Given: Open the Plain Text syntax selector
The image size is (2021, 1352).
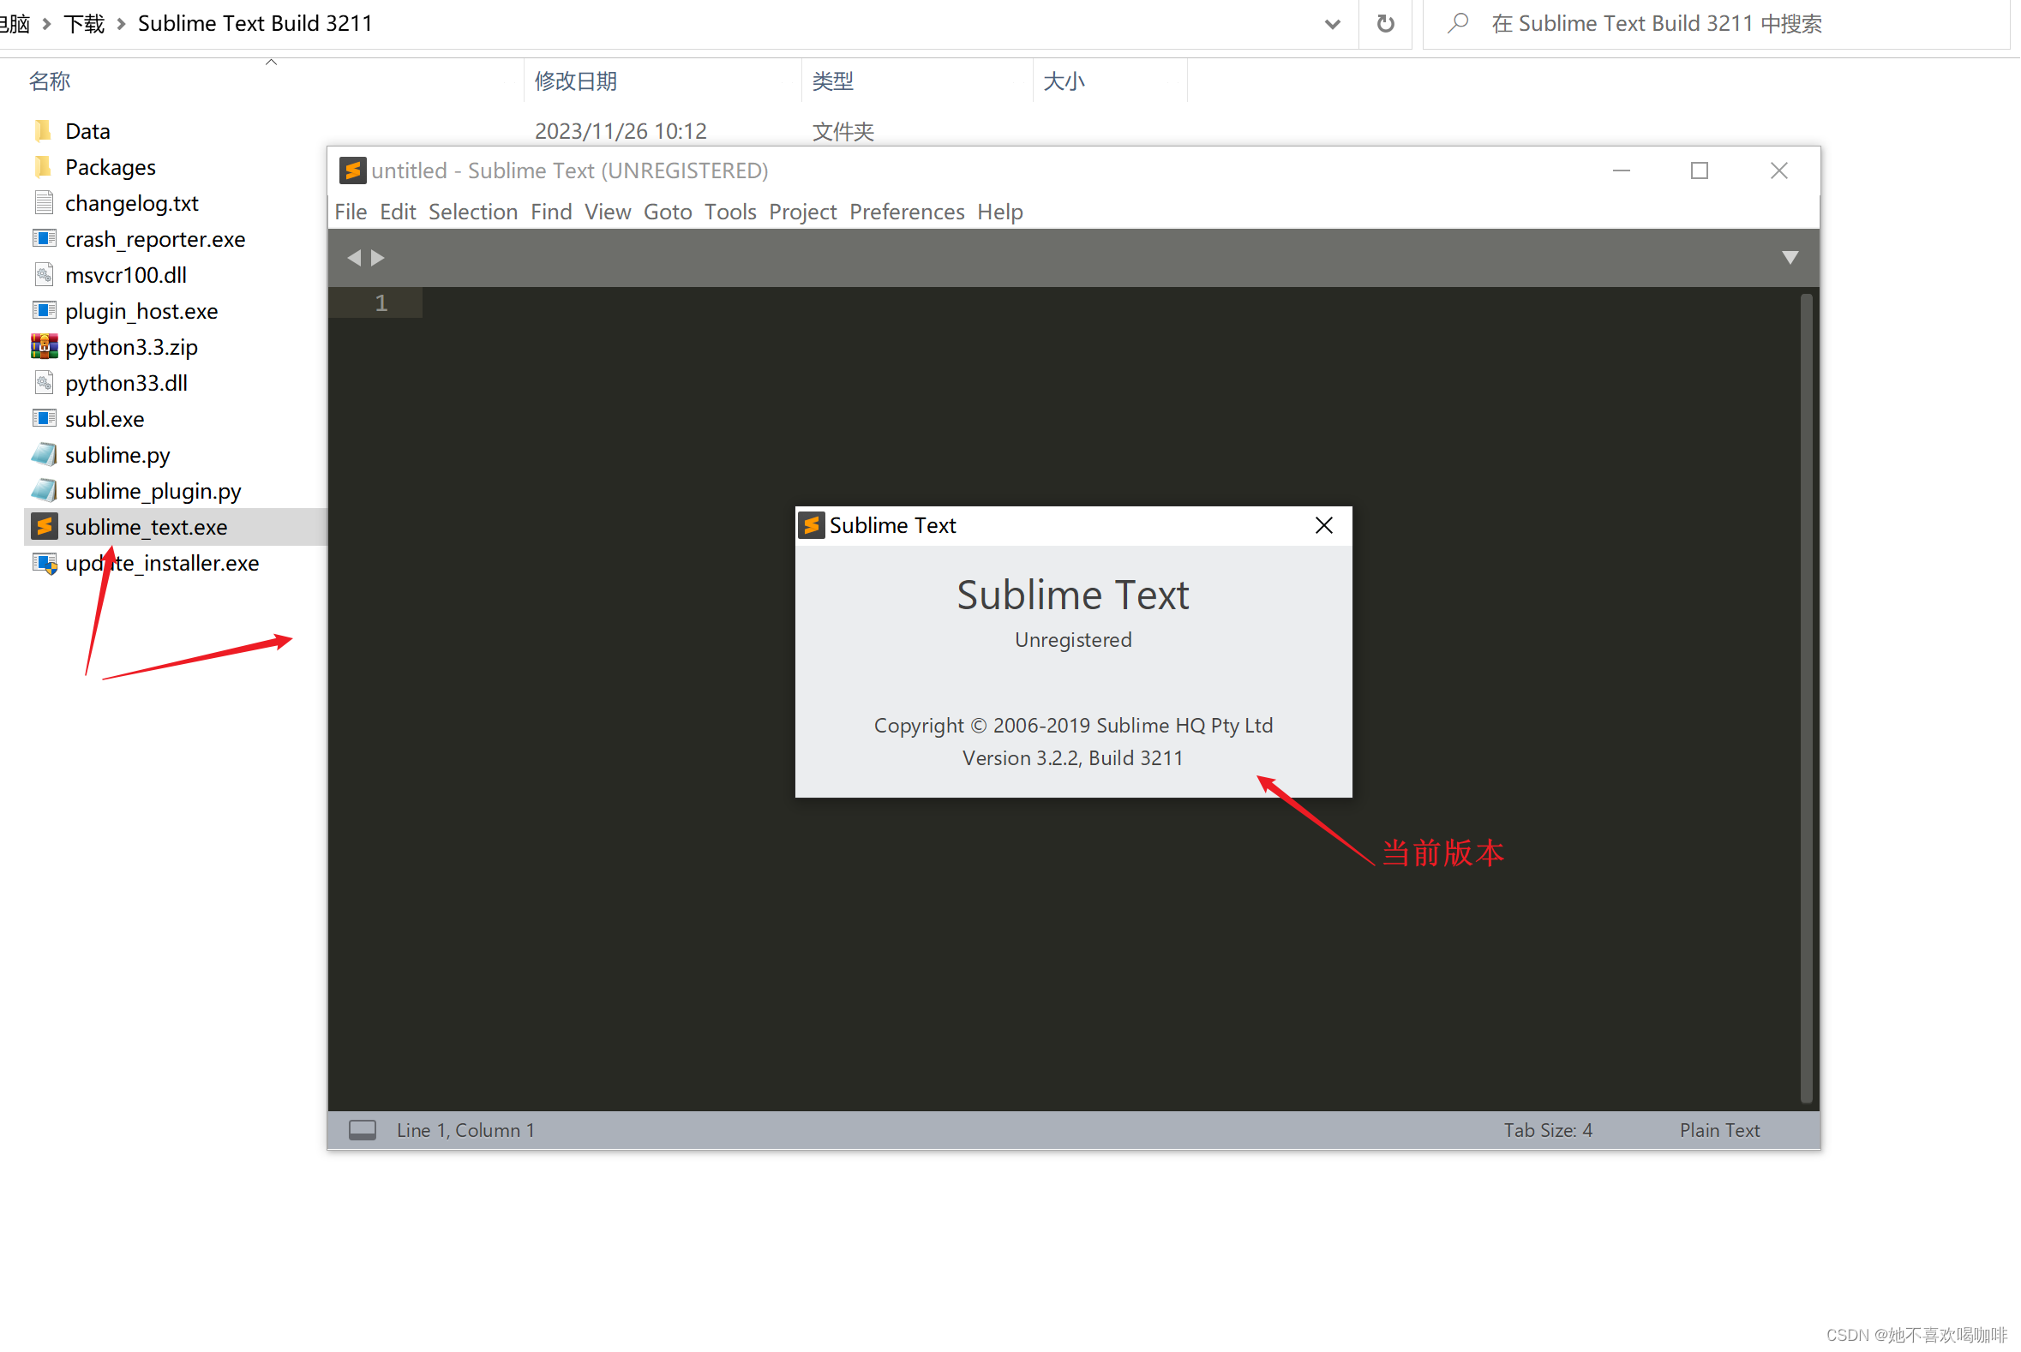Looking at the screenshot, I should pos(1719,1129).
